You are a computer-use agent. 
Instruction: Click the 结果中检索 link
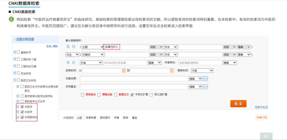click(x=261, y=107)
